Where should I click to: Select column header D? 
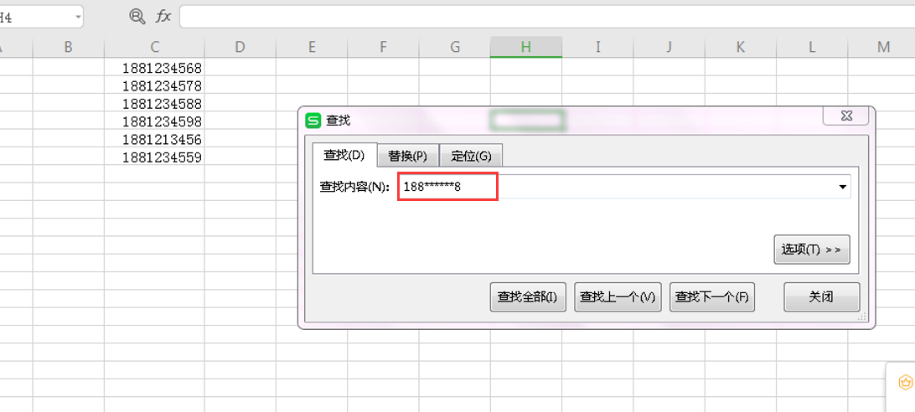tap(240, 47)
